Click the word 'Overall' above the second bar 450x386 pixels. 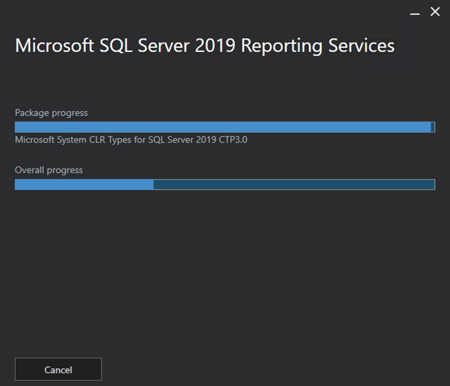(x=30, y=170)
